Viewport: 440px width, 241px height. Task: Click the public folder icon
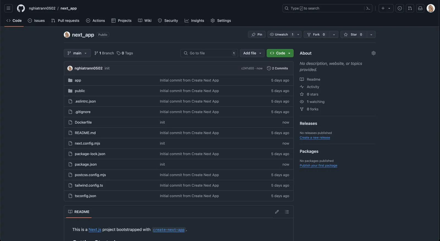pos(70,91)
